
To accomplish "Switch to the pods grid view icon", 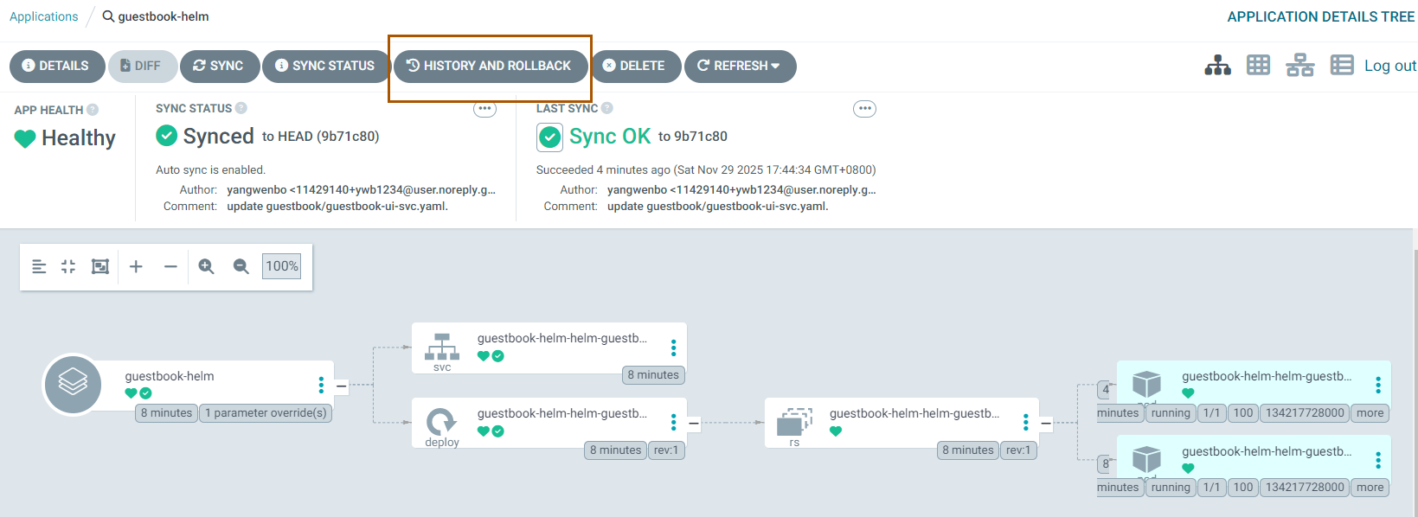I will [1258, 66].
